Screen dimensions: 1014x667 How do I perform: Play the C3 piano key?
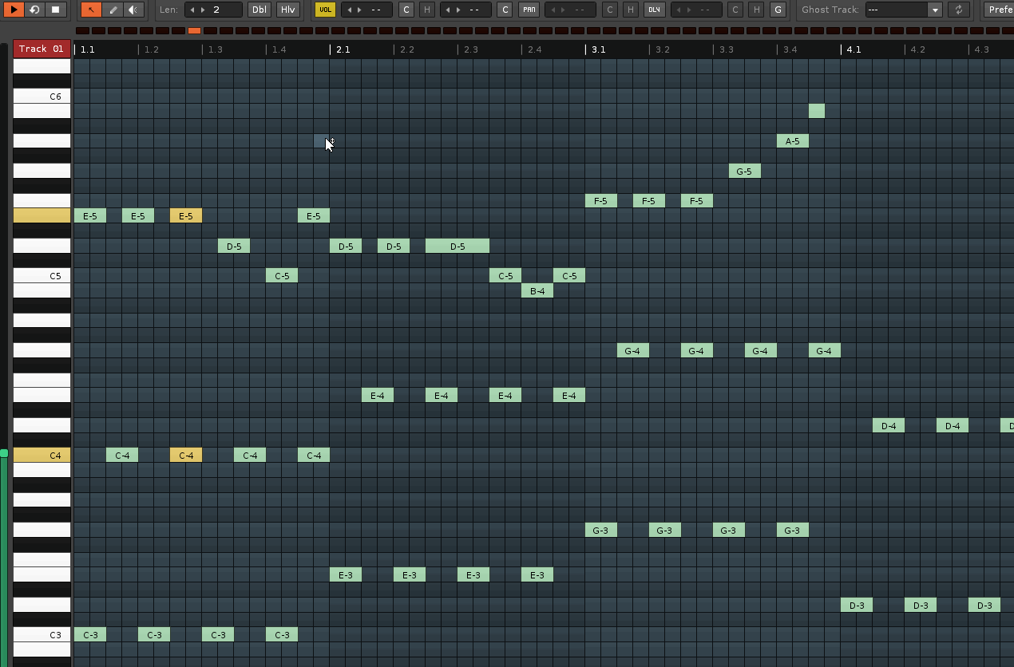pos(42,635)
